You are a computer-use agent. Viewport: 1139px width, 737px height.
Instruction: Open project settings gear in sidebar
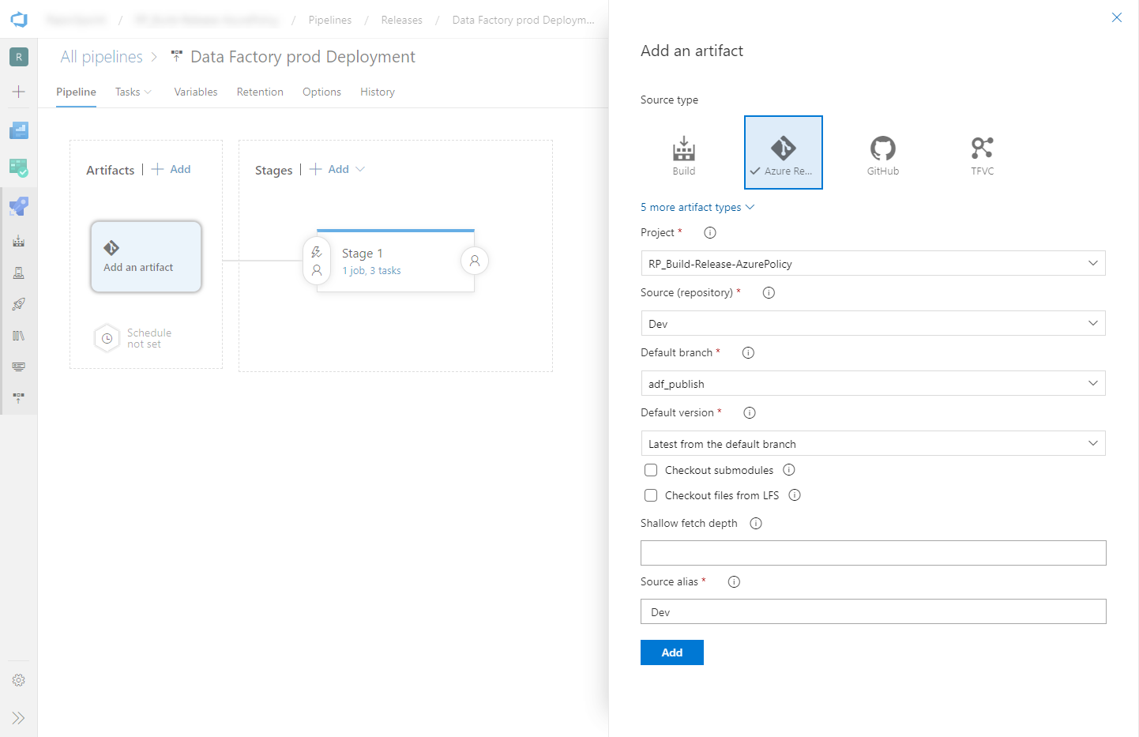pyautogui.click(x=19, y=680)
